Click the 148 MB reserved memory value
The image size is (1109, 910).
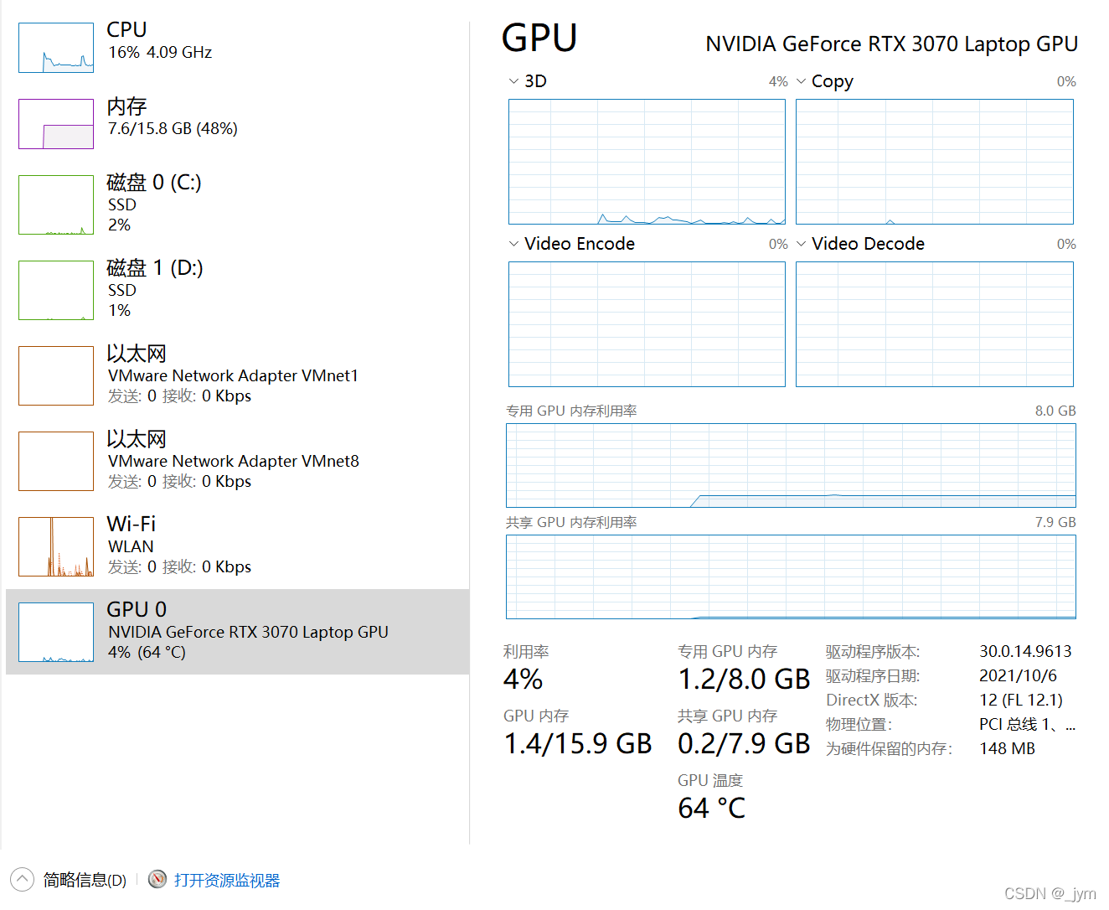coord(1007,748)
